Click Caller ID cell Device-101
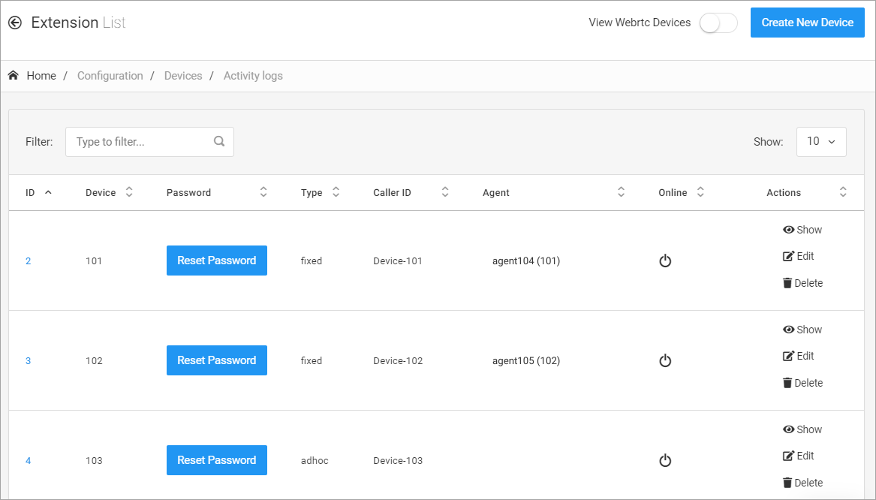The height and width of the screenshot is (500, 876). (398, 261)
